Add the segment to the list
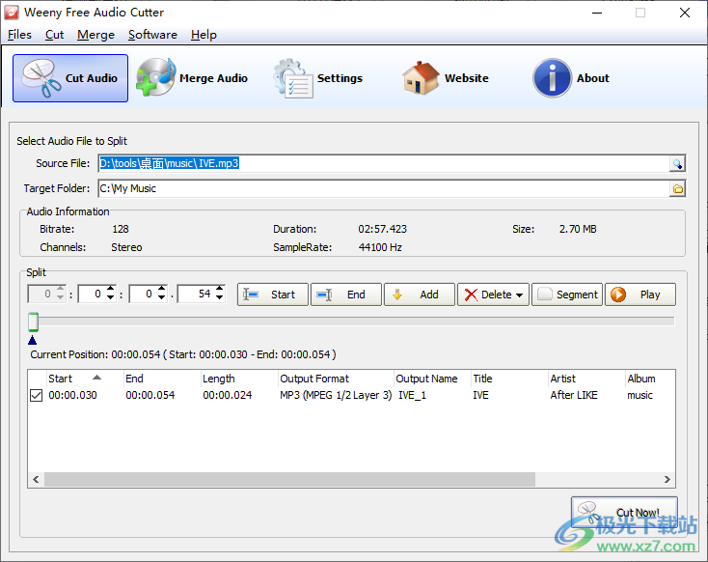 click(420, 295)
